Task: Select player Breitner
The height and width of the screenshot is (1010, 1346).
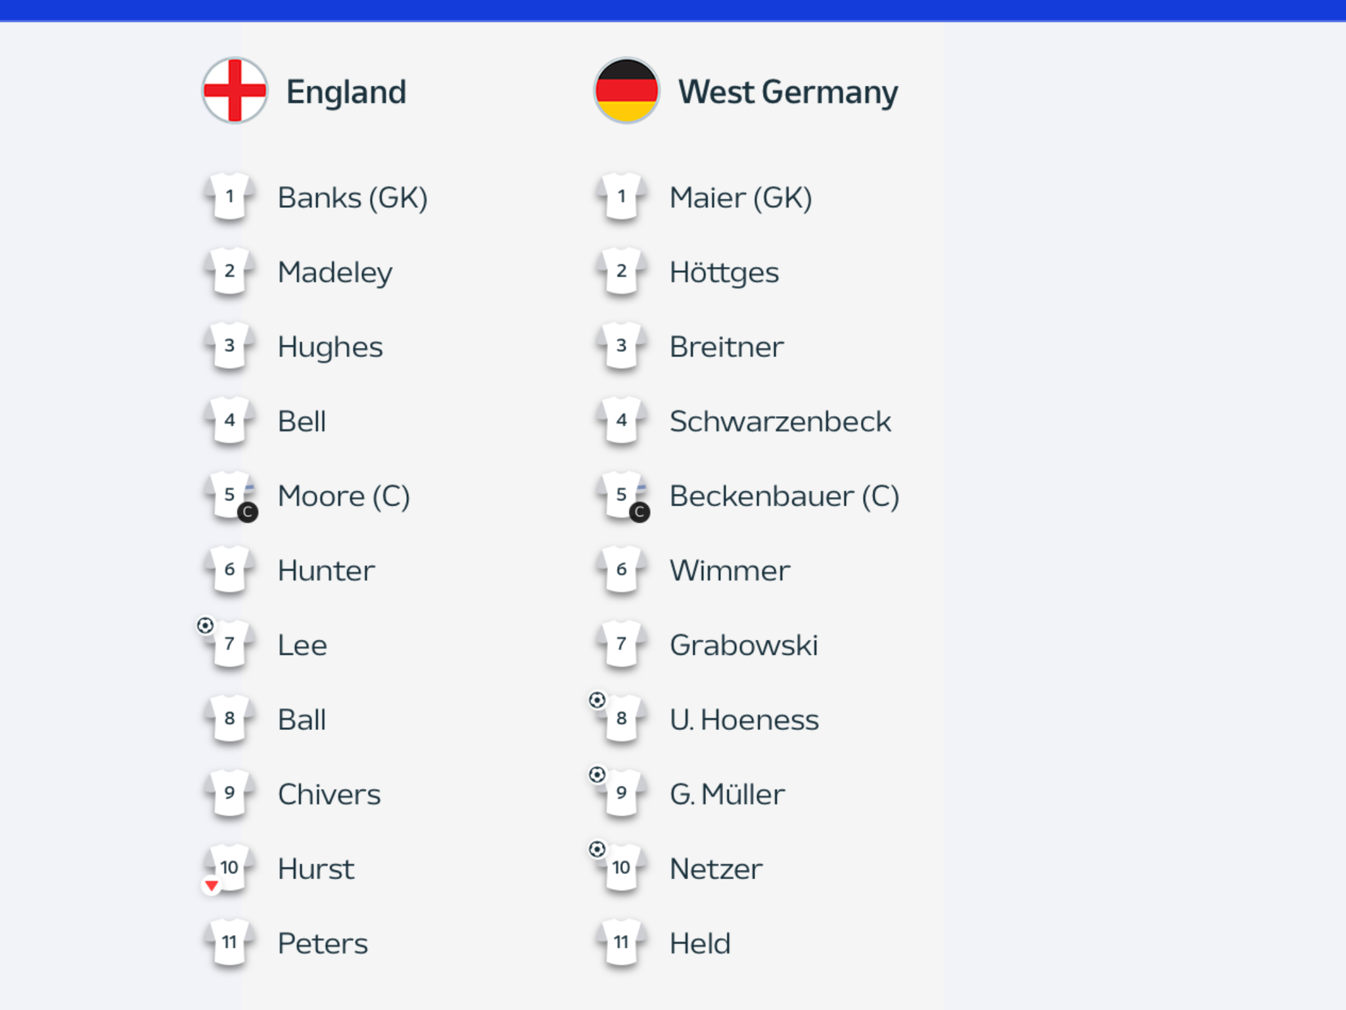Action: (x=727, y=347)
